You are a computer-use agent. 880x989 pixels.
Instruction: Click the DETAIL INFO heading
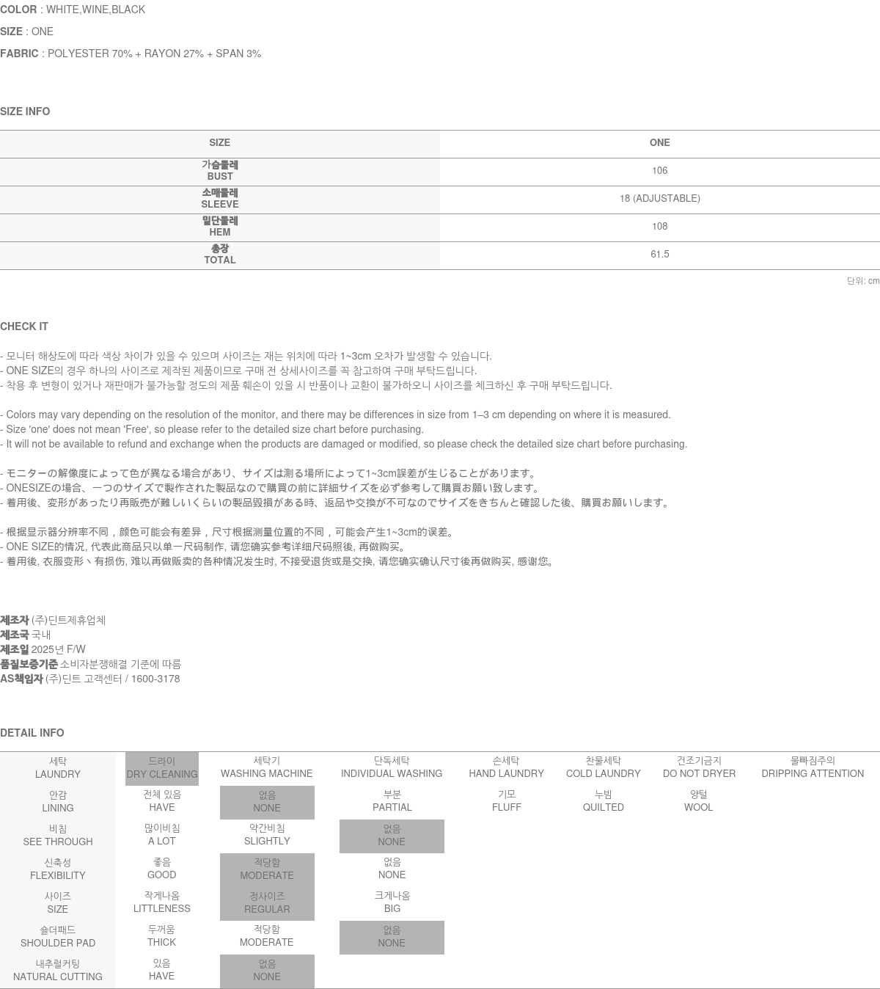(x=32, y=733)
